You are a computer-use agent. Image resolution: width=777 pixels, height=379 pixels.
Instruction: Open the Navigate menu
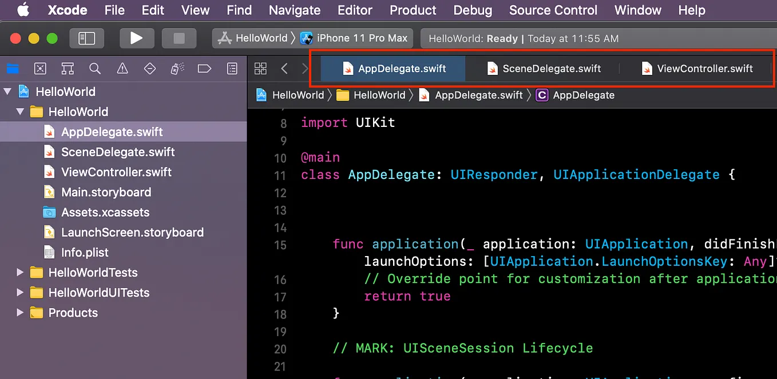(295, 10)
